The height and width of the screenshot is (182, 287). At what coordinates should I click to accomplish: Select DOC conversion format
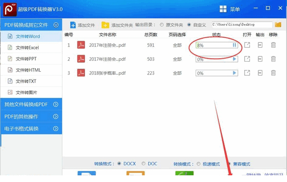(143, 163)
